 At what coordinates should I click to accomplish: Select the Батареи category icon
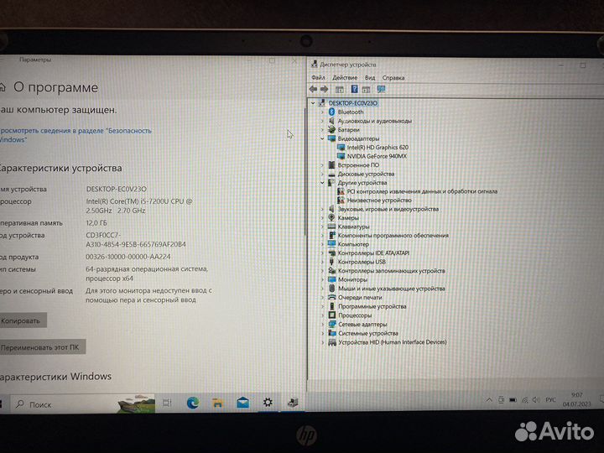point(331,129)
